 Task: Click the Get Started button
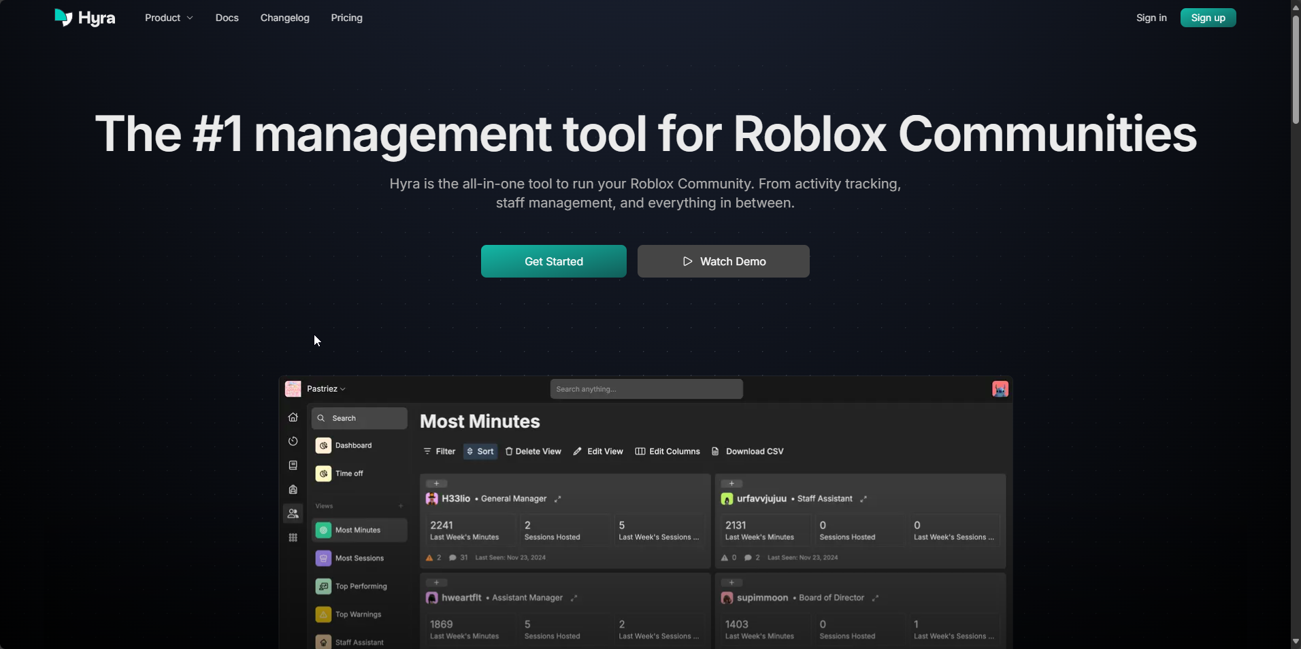click(554, 261)
